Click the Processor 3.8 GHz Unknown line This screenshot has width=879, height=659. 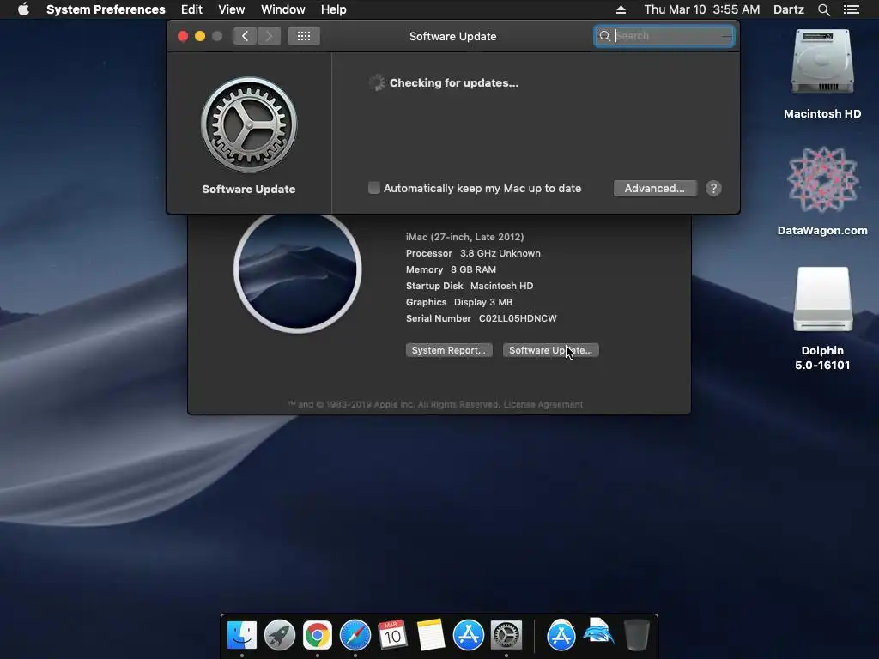(473, 253)
